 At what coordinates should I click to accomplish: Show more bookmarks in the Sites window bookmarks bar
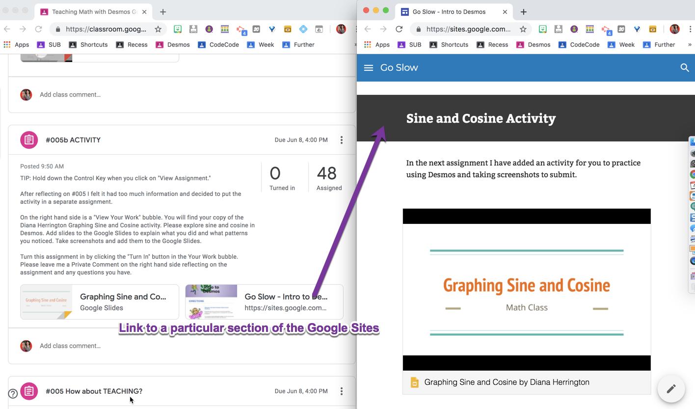click(690, 45)
